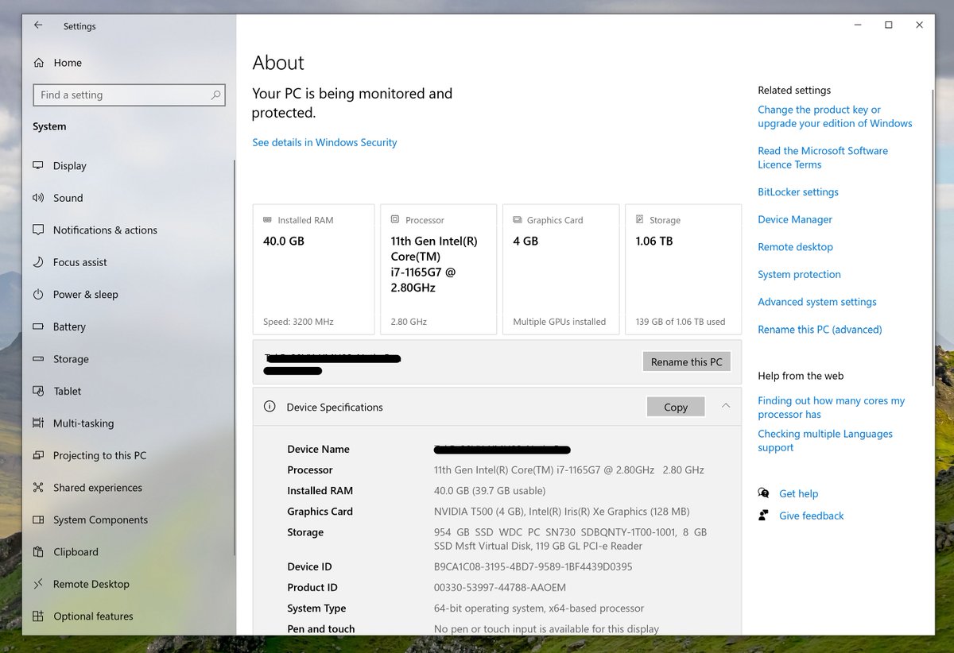
Task: Select the Battery icon in sidebar
Action: [38, 326]
